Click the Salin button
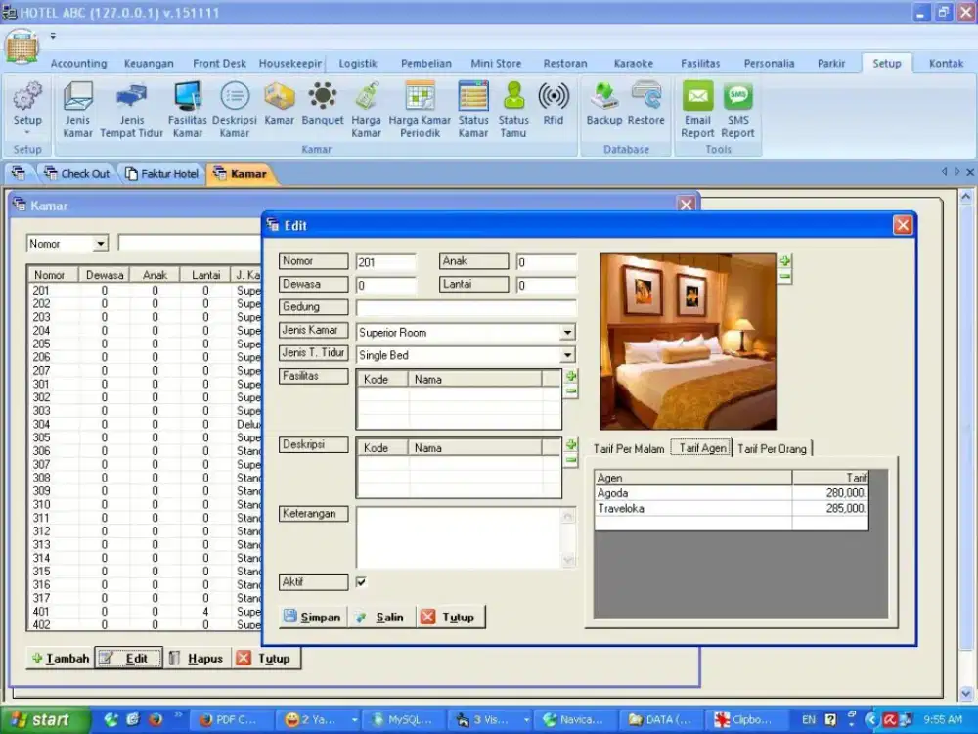 point(380,618)
